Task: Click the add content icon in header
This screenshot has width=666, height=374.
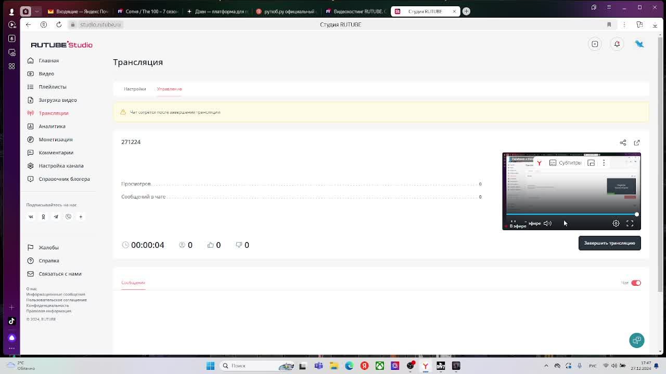Action: [x=595, y=44]
